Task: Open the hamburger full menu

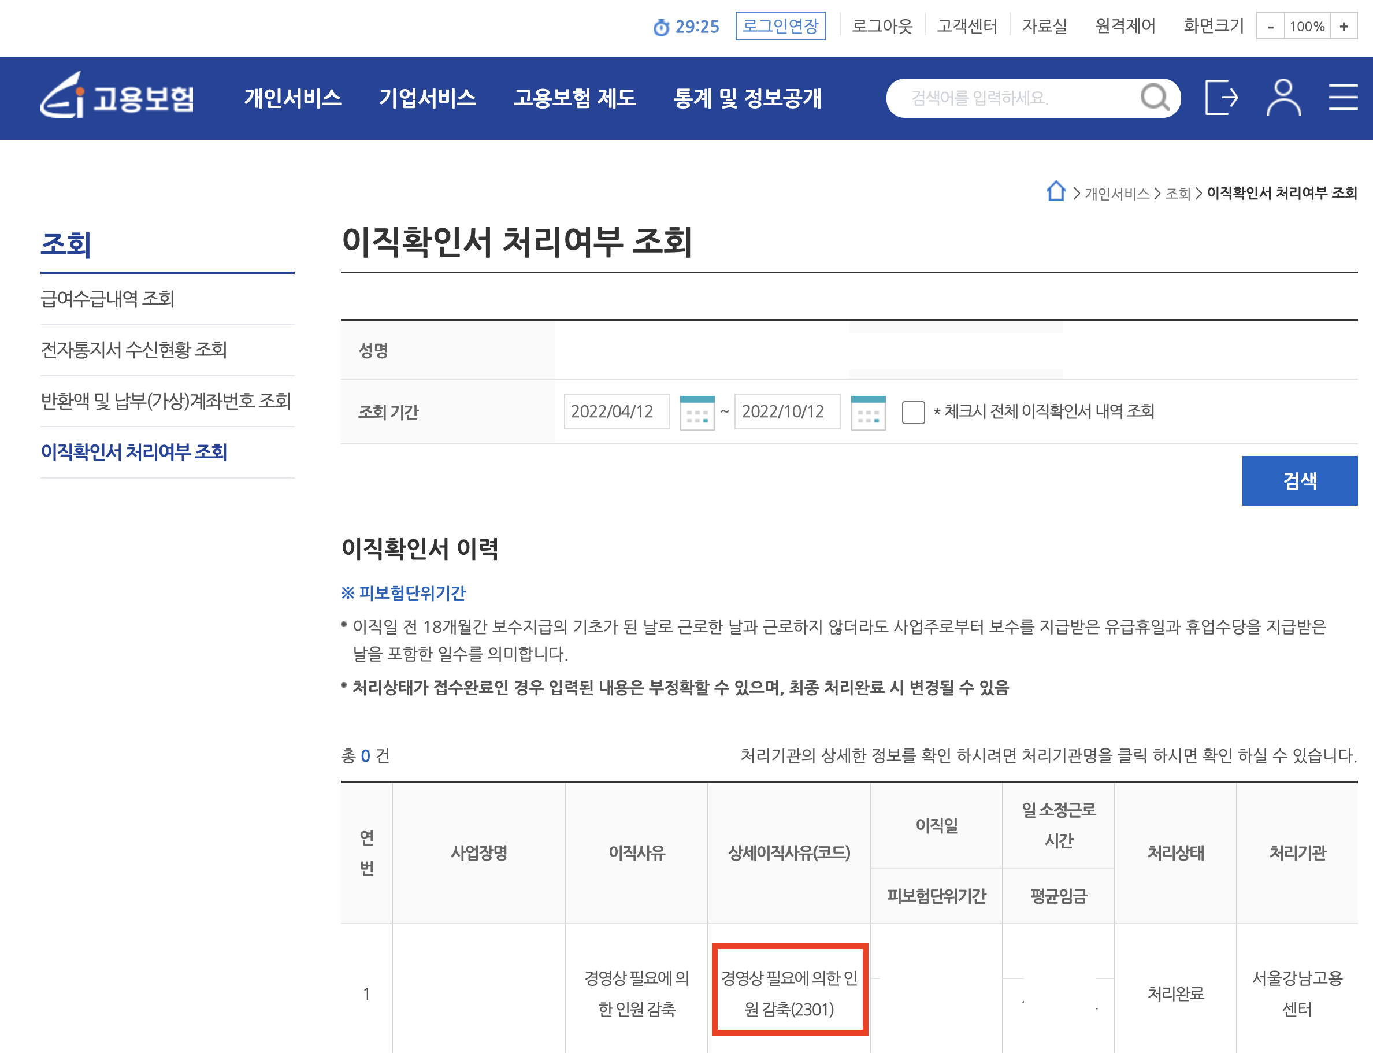Action: (x=1343, y=97)
